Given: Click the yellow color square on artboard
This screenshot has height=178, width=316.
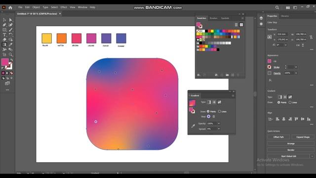Looking at the screenshot, I should (x=46, y=39).
